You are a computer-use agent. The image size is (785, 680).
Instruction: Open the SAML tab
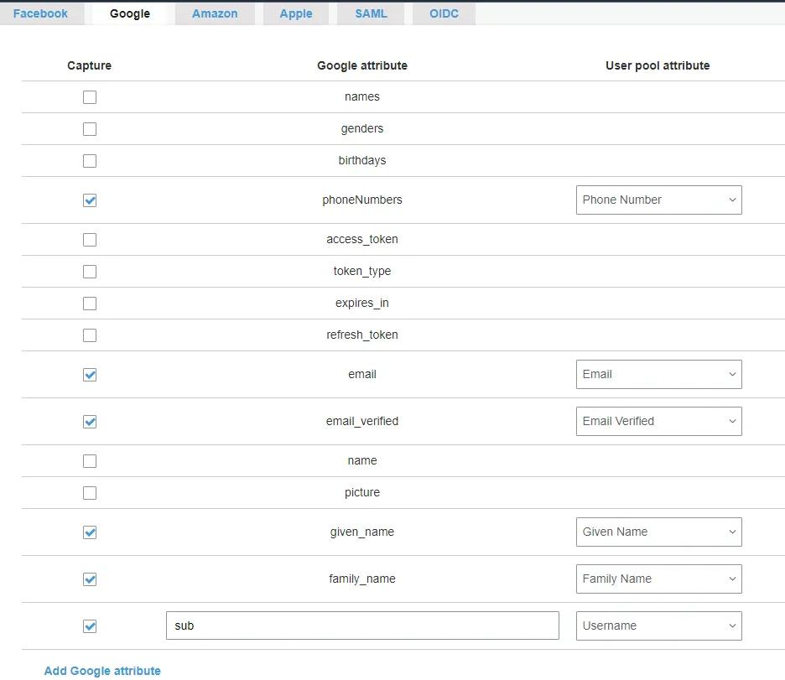[371, 13]
